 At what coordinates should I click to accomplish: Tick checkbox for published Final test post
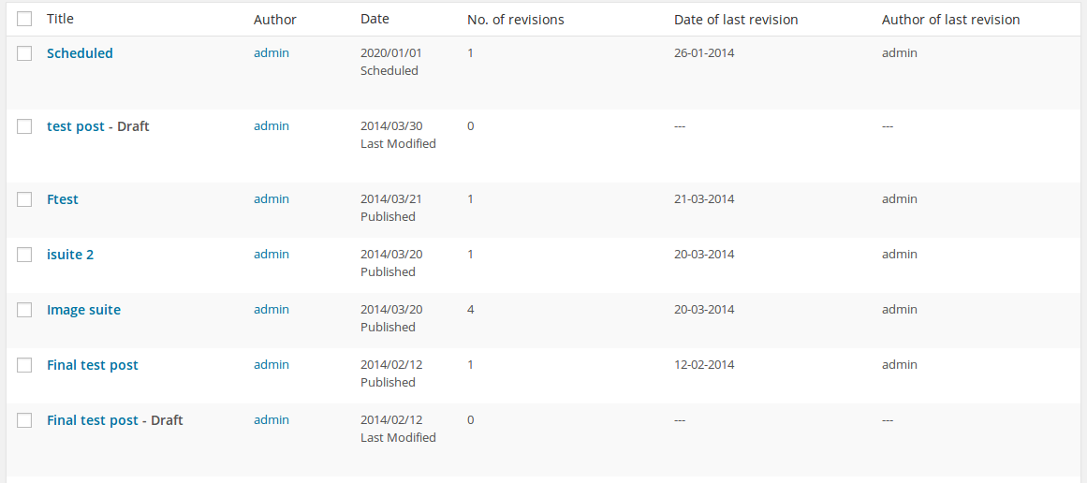(x=24, y=364)
